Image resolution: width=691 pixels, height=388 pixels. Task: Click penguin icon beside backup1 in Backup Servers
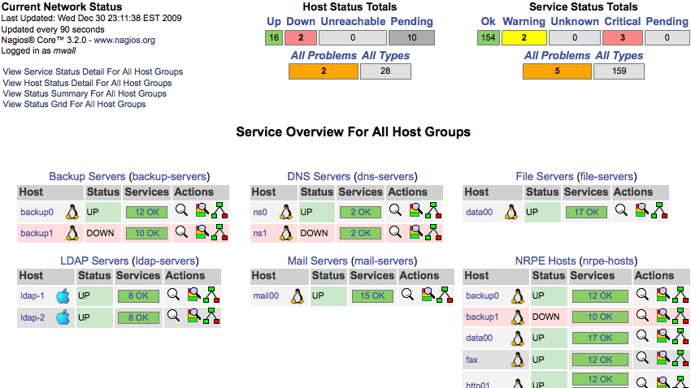pyautogui.click(x=72, y=232)
